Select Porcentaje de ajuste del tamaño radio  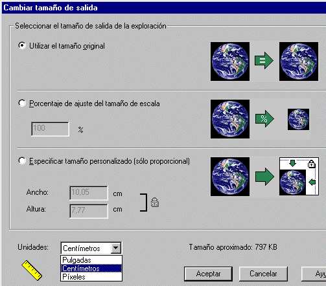point(22,103)
